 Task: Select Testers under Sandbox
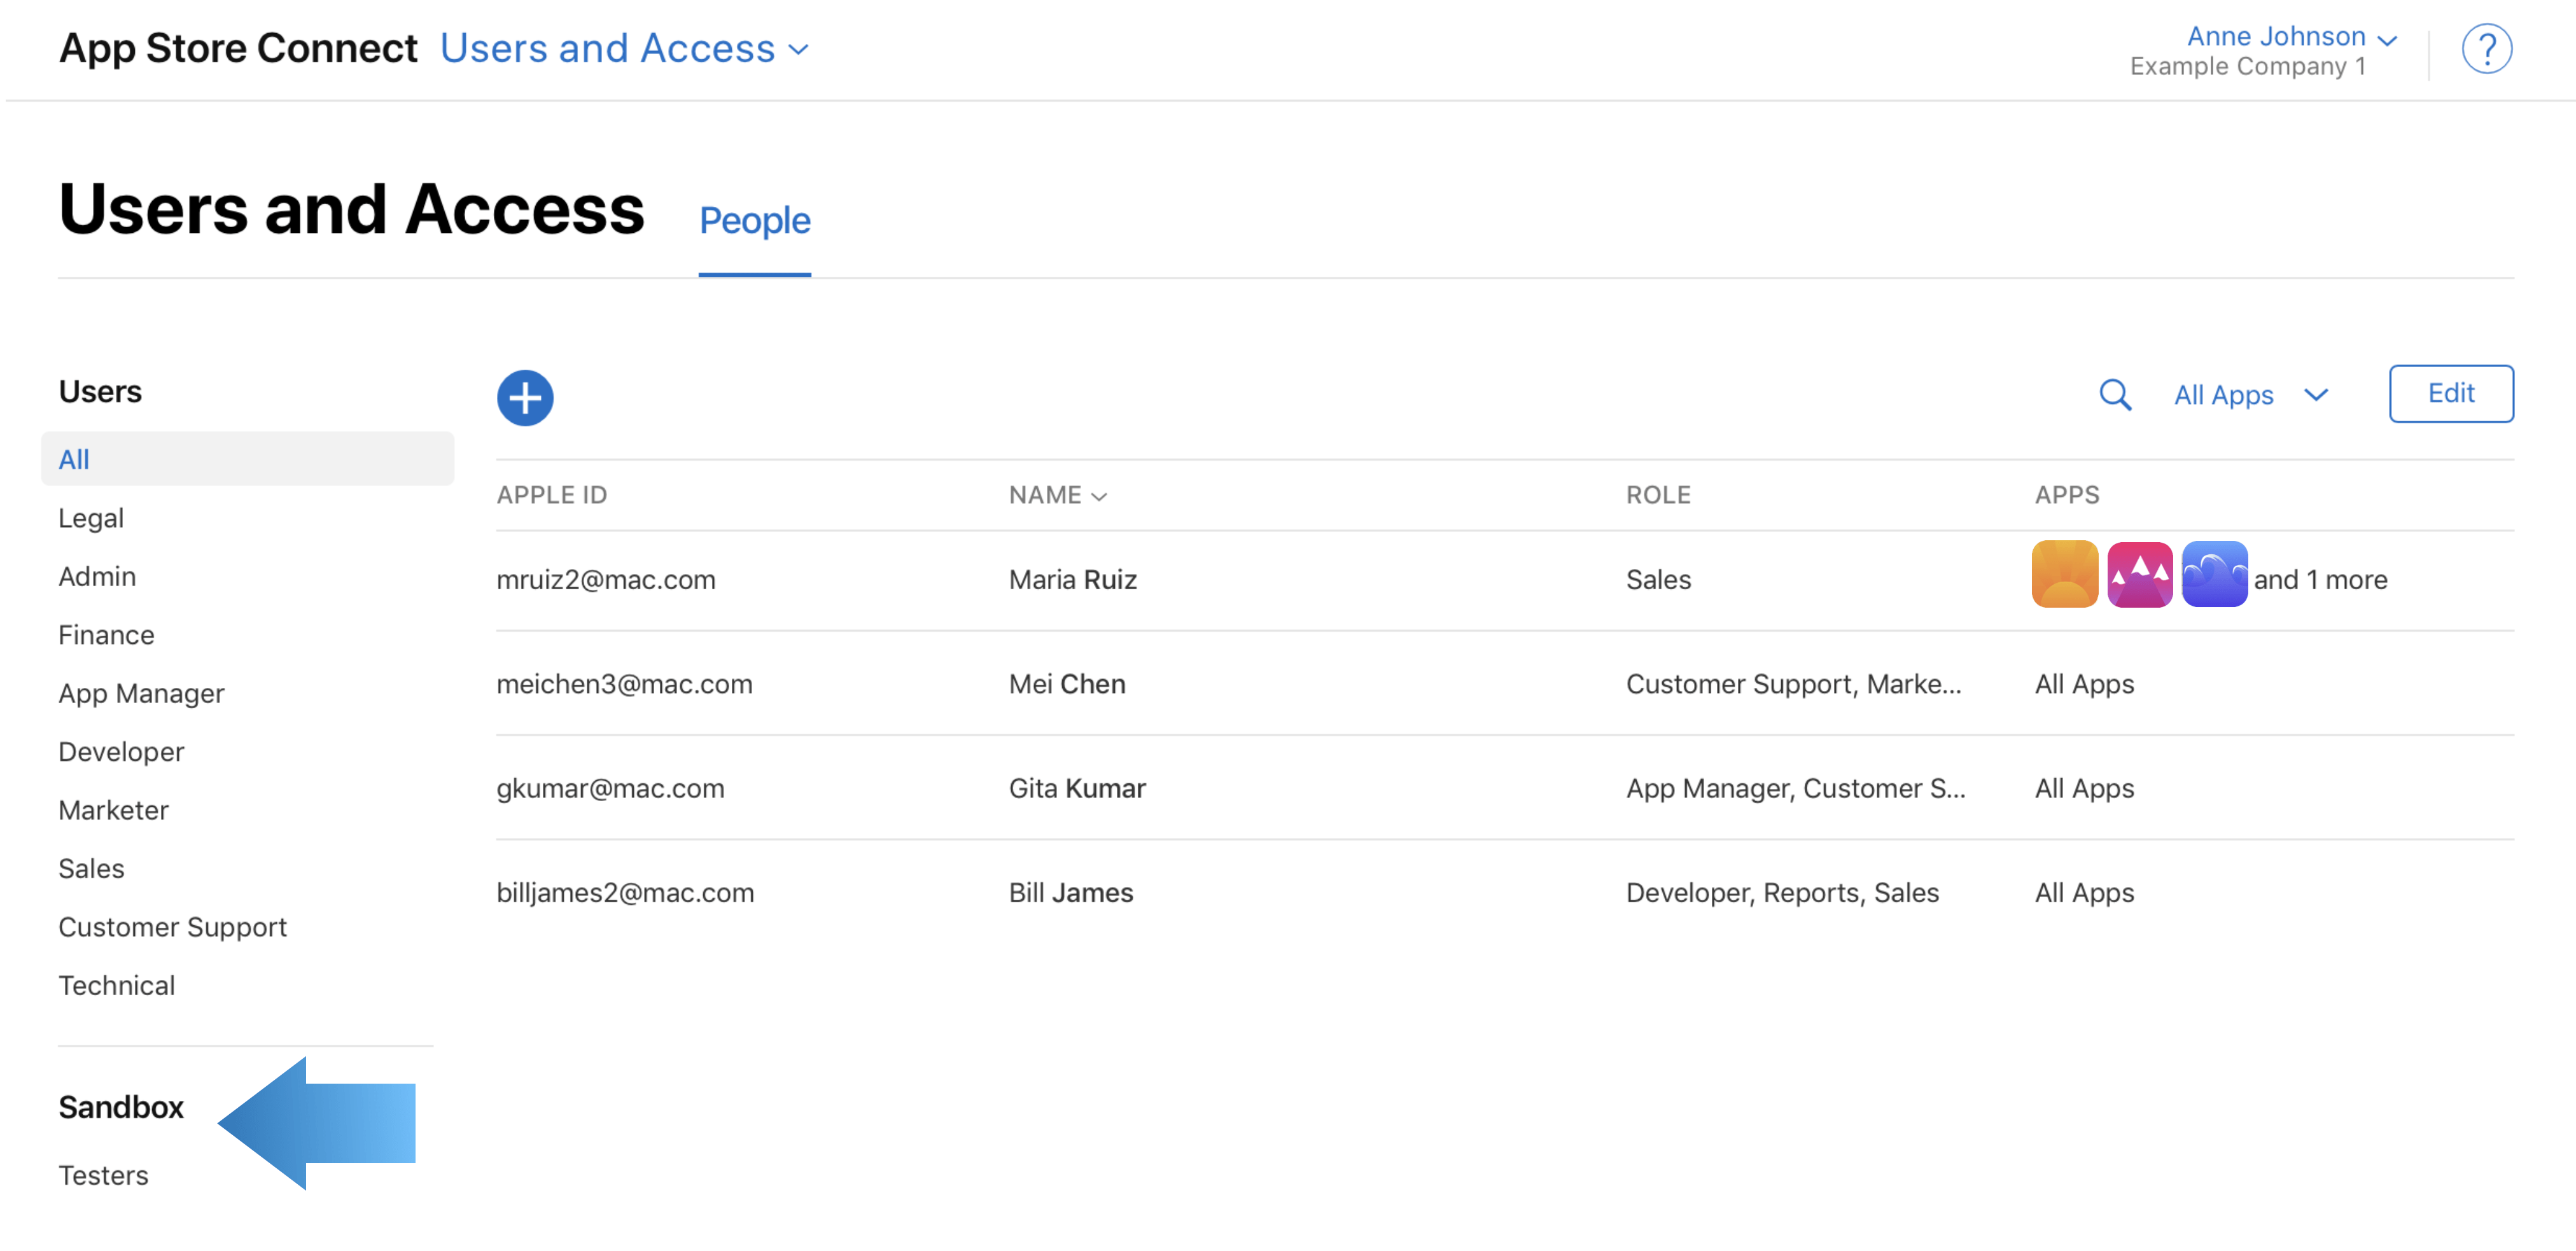pyautogui.click(x=103, y=1175)
